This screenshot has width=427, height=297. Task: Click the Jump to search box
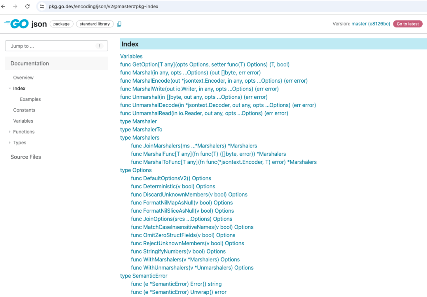click(57, 45)
